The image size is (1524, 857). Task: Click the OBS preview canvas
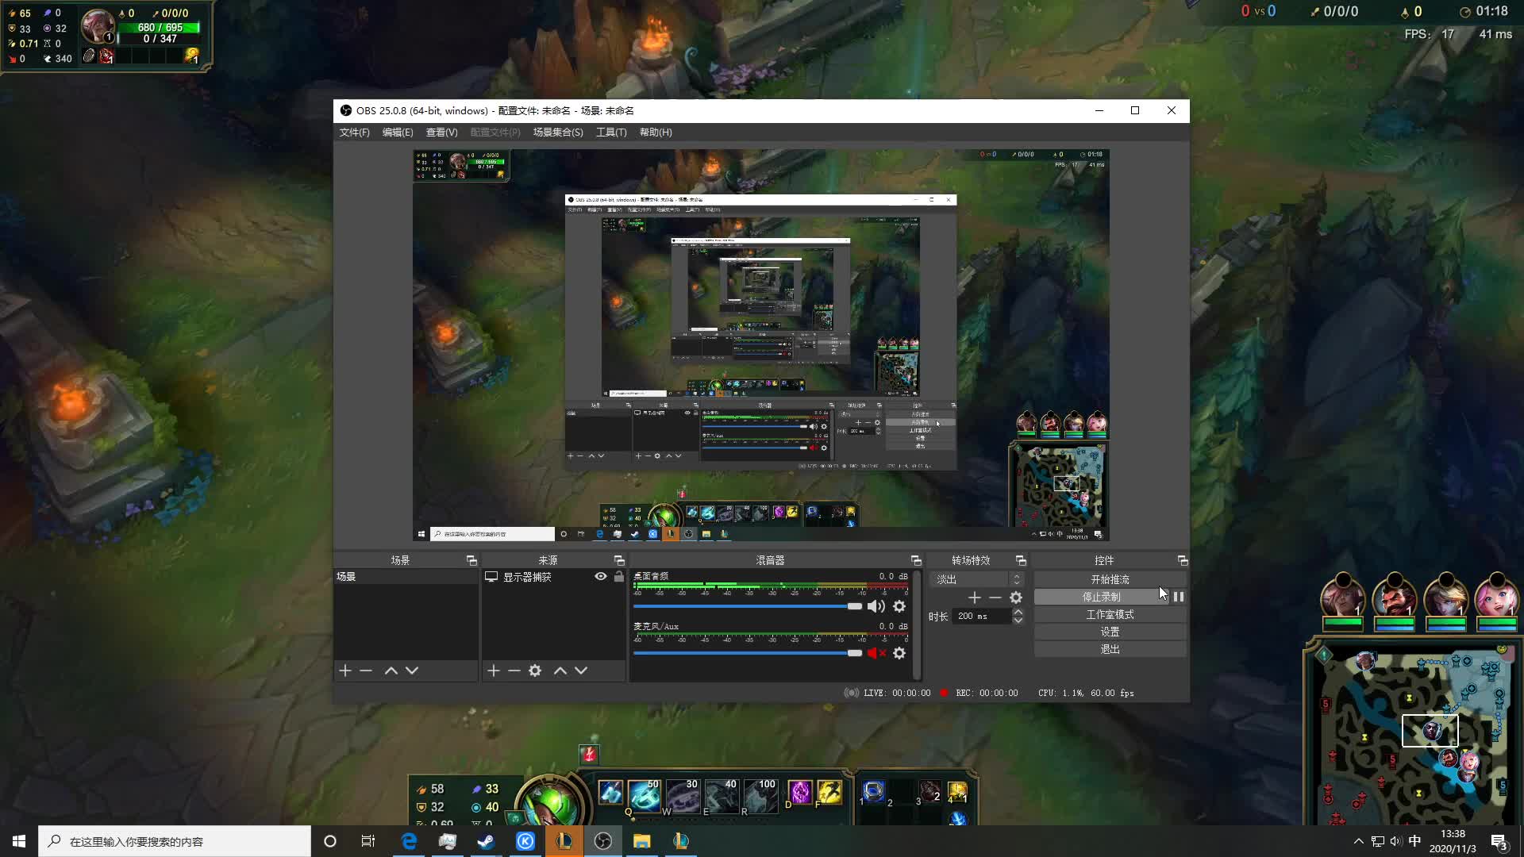760,345
